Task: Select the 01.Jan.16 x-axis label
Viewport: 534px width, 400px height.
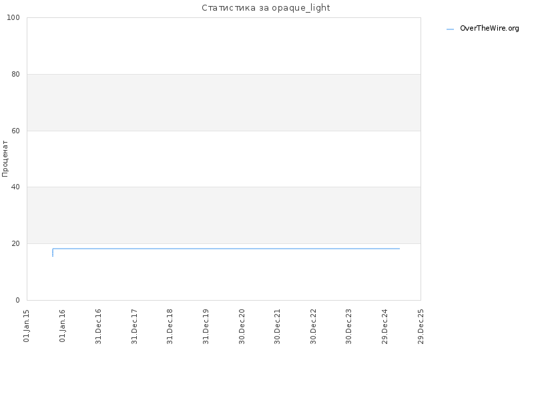Action: (62, 326)
